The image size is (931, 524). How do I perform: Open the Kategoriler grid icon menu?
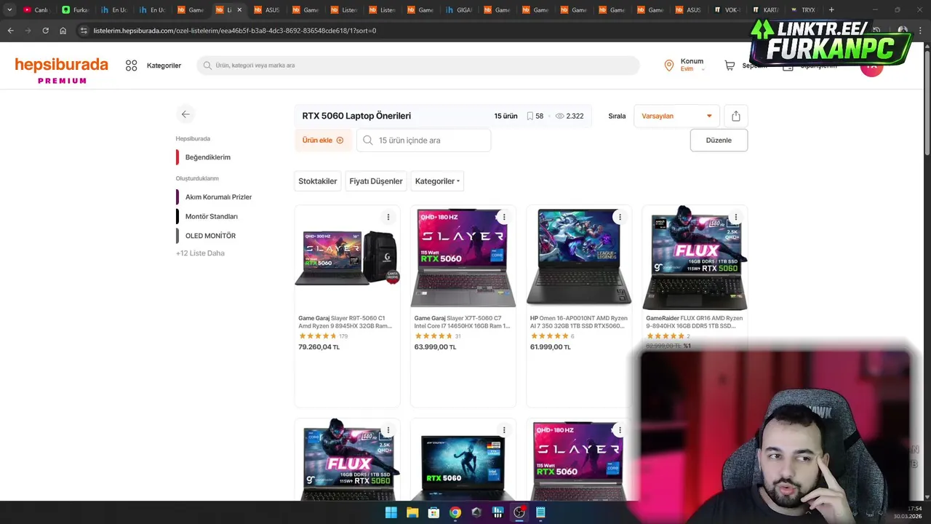click(132, 65)
